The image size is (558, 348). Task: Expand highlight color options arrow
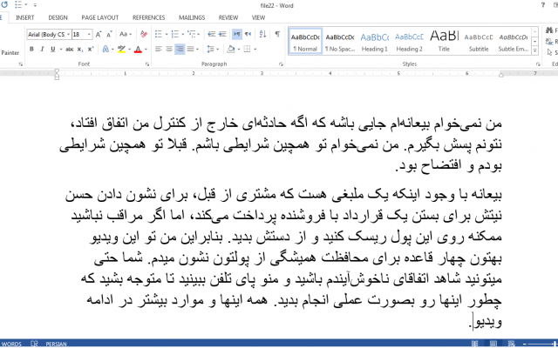click(x=129, y=49)
